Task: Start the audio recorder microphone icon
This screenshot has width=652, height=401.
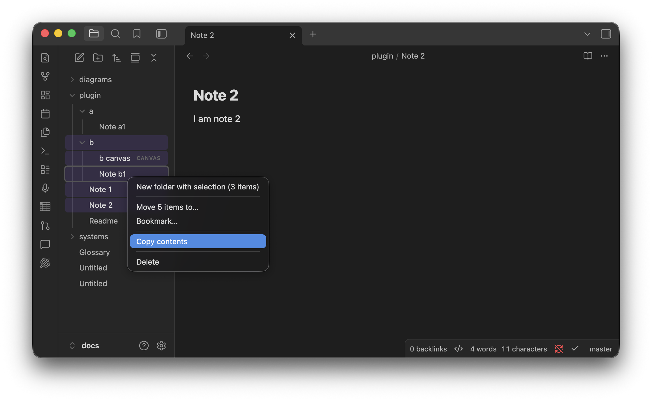Action: click(45, 188)
